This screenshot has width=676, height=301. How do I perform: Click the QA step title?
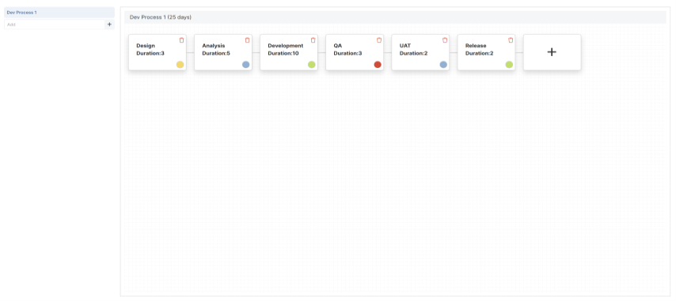coord(337,46)
